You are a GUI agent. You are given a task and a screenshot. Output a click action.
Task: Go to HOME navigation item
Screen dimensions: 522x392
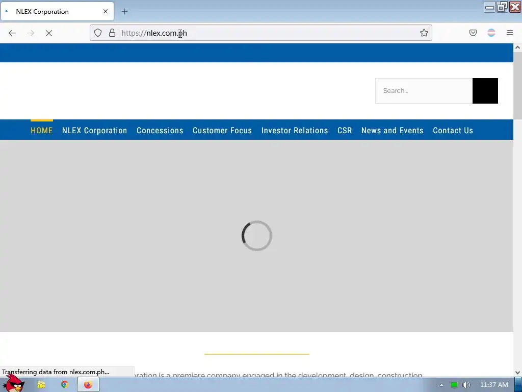tap(42, 130)
